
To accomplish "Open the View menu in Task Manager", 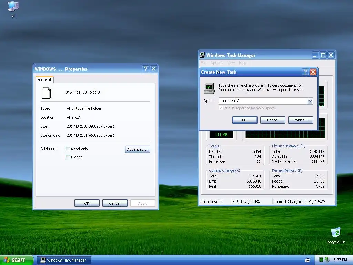I will point(231,63).
